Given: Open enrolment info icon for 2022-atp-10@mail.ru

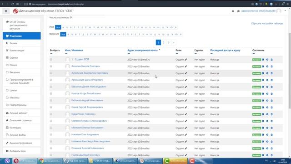Looking at the screenshot, I should point(263,128).
